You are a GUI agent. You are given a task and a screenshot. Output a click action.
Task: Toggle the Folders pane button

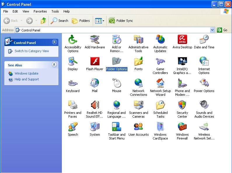point(81,21)
